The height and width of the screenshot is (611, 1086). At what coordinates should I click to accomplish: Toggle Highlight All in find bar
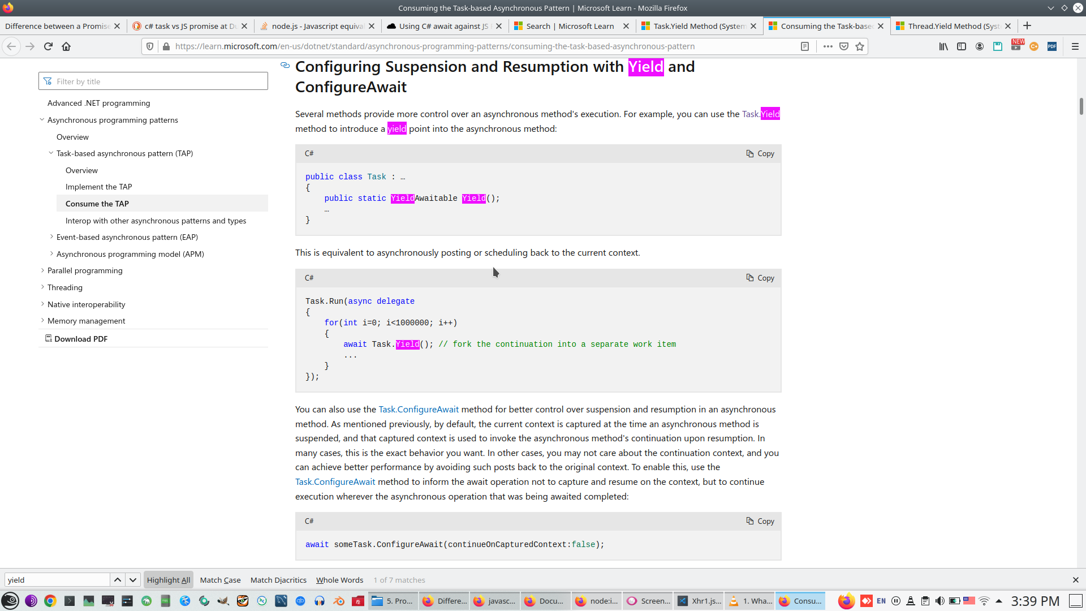coord(168,580)
